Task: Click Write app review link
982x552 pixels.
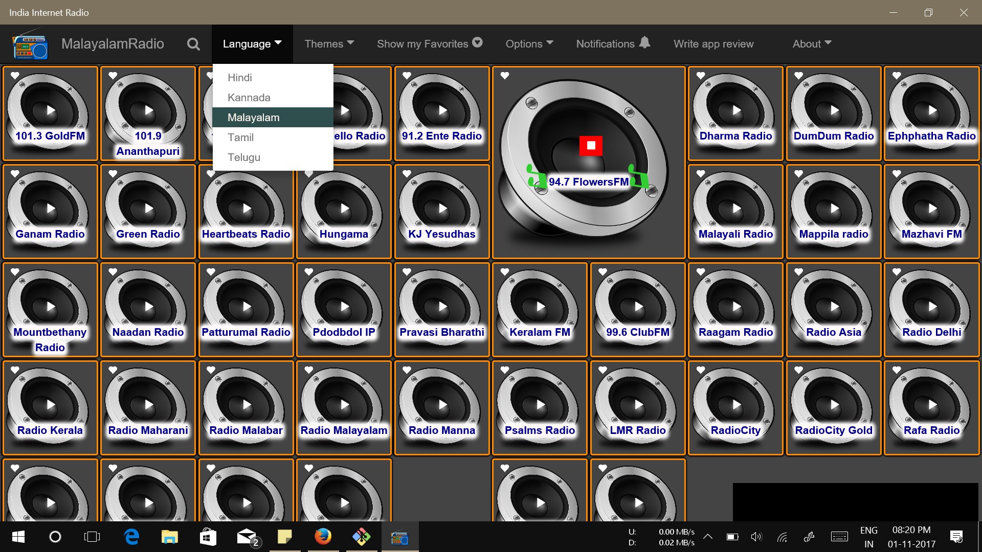Action: [713, 44]
